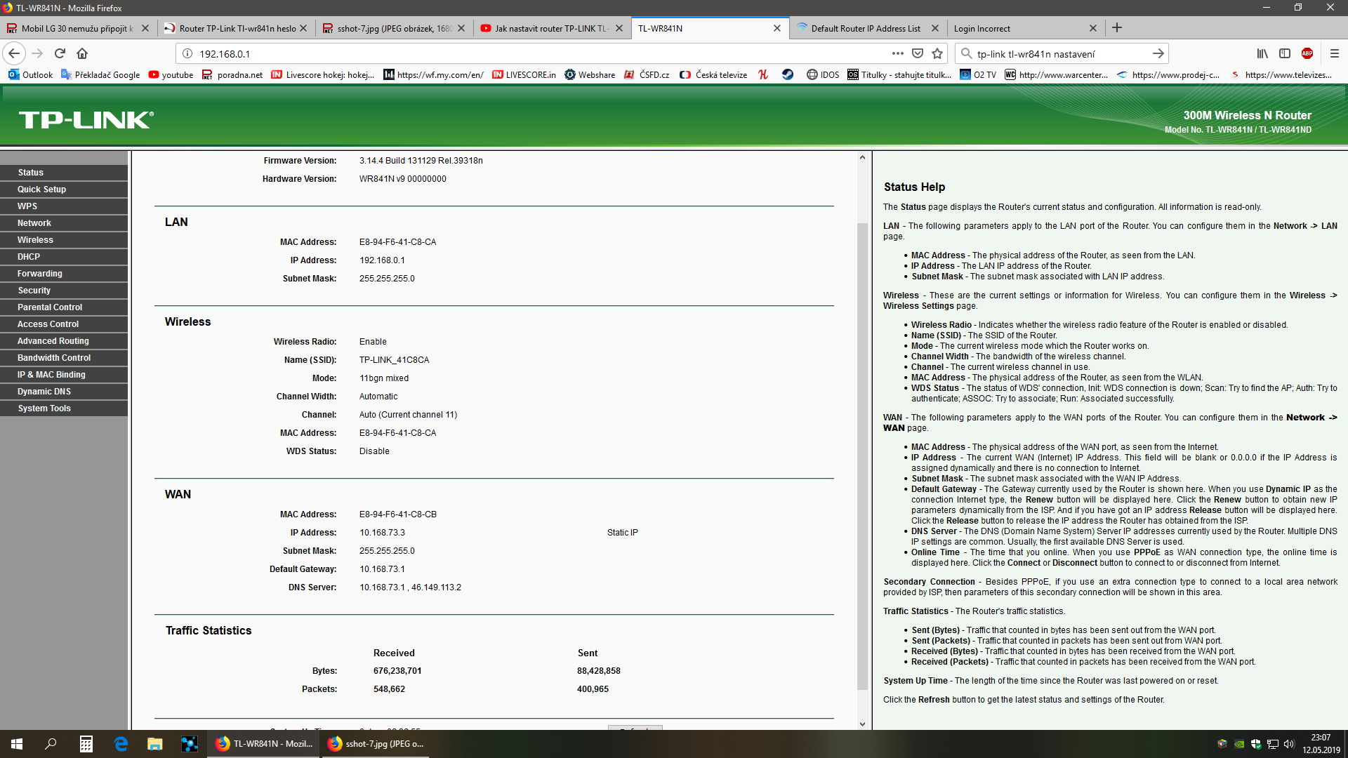The width and height of the screenshot is (1348, 758).
Task: Switch to Default Router IP Address List tab
Action: [865, 28]
